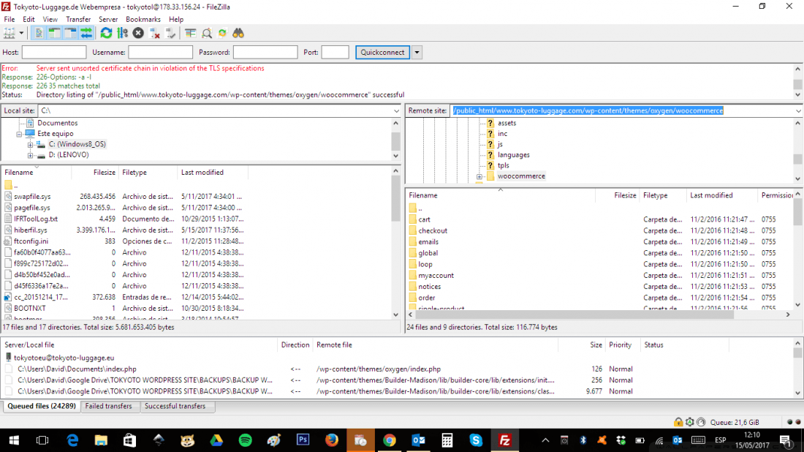This screenshot has width=804, height=452.
Task: Click the tokyotoeu@tokyoto-luggage.eu server icon in queue
Action: (8, 358)
